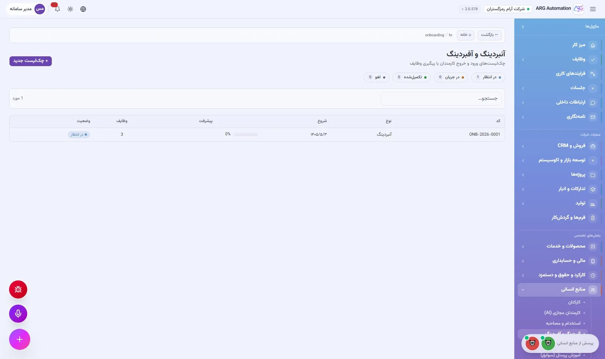
Task: Click the فرم‌ها و گردش‌کار clipboard icon
Action: (593, 218)
